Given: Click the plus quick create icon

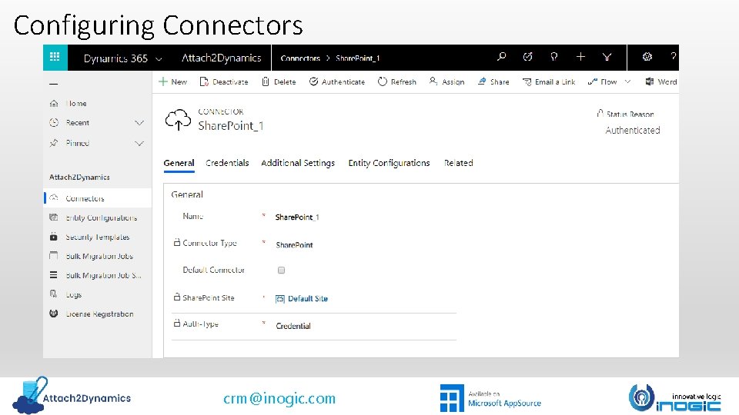Looking at the screenshot, I should (580, 57).
